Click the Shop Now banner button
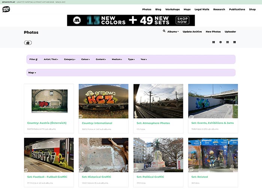 coord(182,20)
